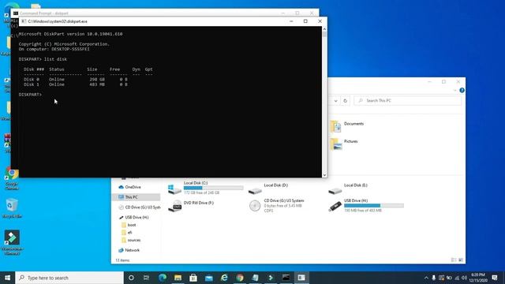The width and height of the screenshot is (505, 284).
Task: Open Wondershare Filmora desktop shortcut
Action: click(13, 243)
